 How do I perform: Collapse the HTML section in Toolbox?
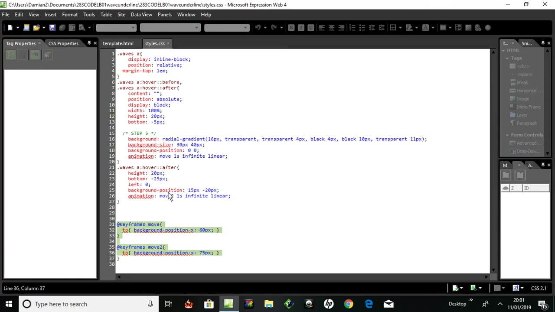click(x=504, y=50)
